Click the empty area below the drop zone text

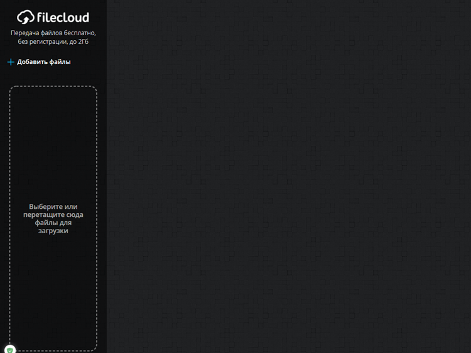(x=53, y=288)
